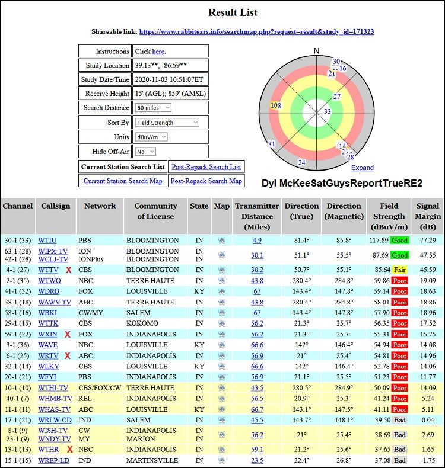Screen dimensions: 445x468
Task: Click the Callsign column header
Action: pyautogui.click(x=56, y=216)
